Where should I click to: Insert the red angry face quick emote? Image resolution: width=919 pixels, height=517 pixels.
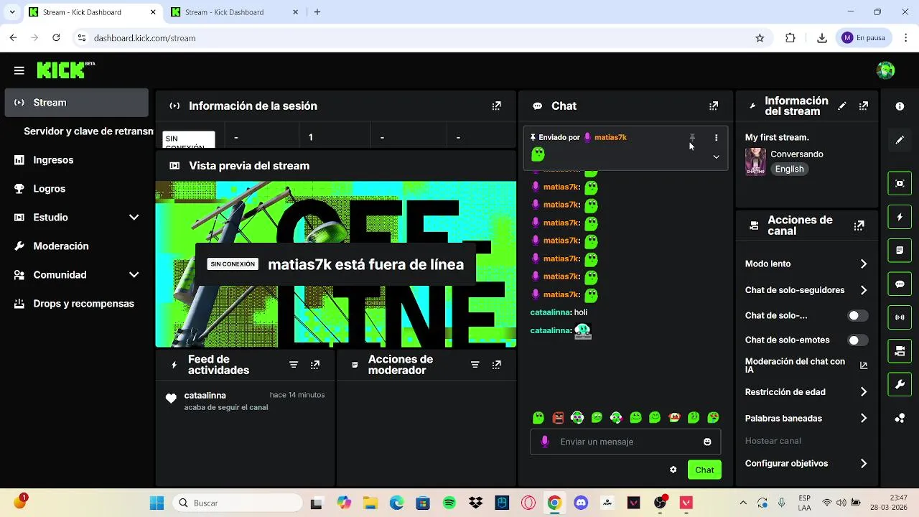[558, 417]
